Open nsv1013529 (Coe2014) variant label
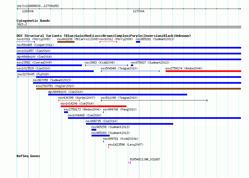Screen dimensions: 249x178 [34, 68]
